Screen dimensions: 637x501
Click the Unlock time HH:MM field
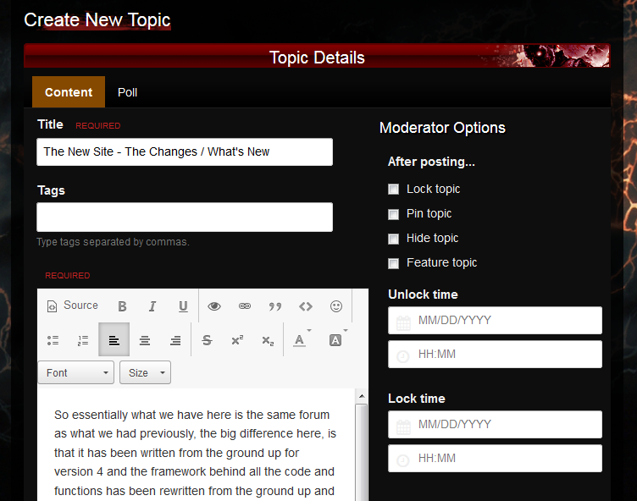click(x=495, y=355)
